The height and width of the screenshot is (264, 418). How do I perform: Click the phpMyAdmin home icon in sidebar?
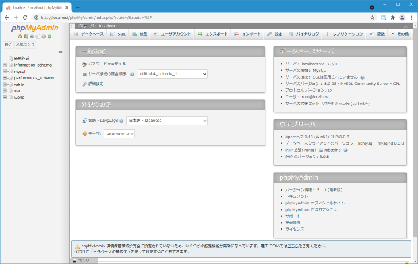[20, 37]
